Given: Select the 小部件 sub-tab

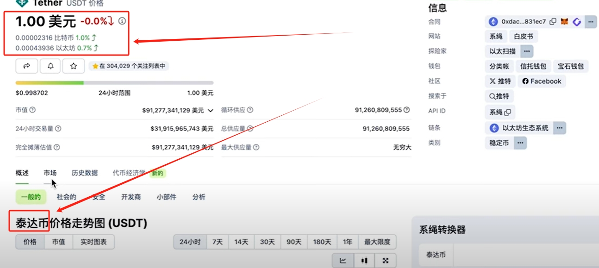Looking at the screenshot, I should (166, 197).
